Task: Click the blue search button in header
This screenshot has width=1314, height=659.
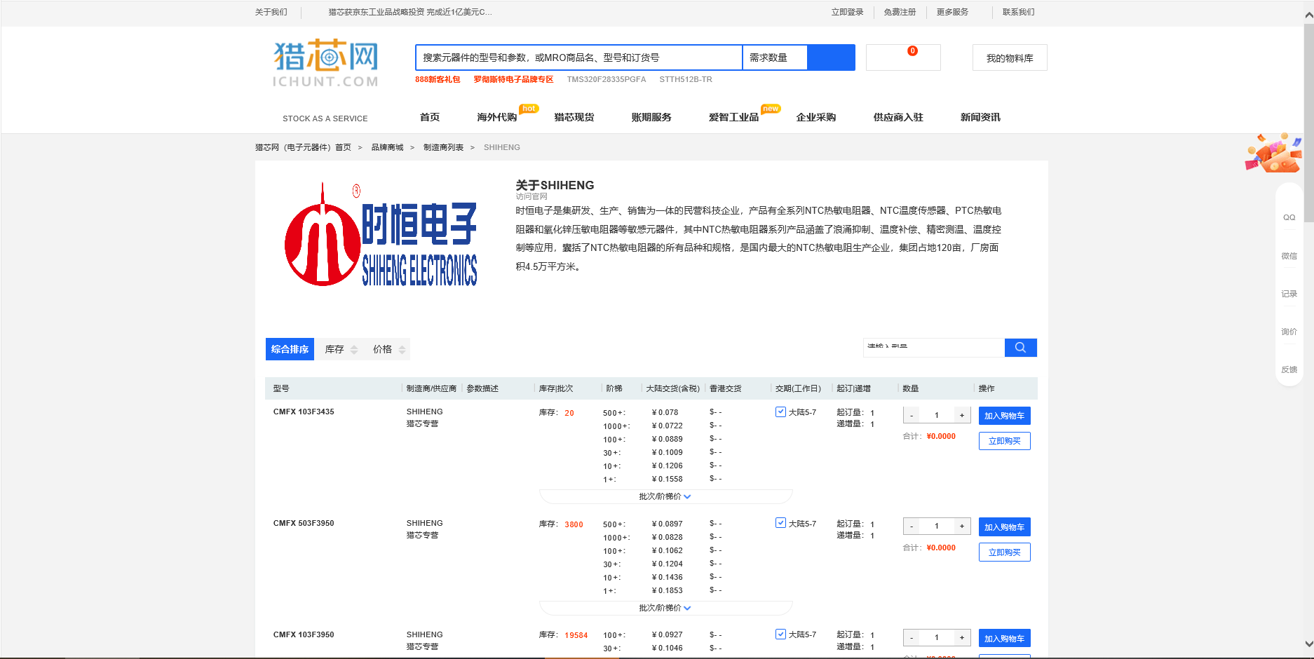Action: coord(831,57)
